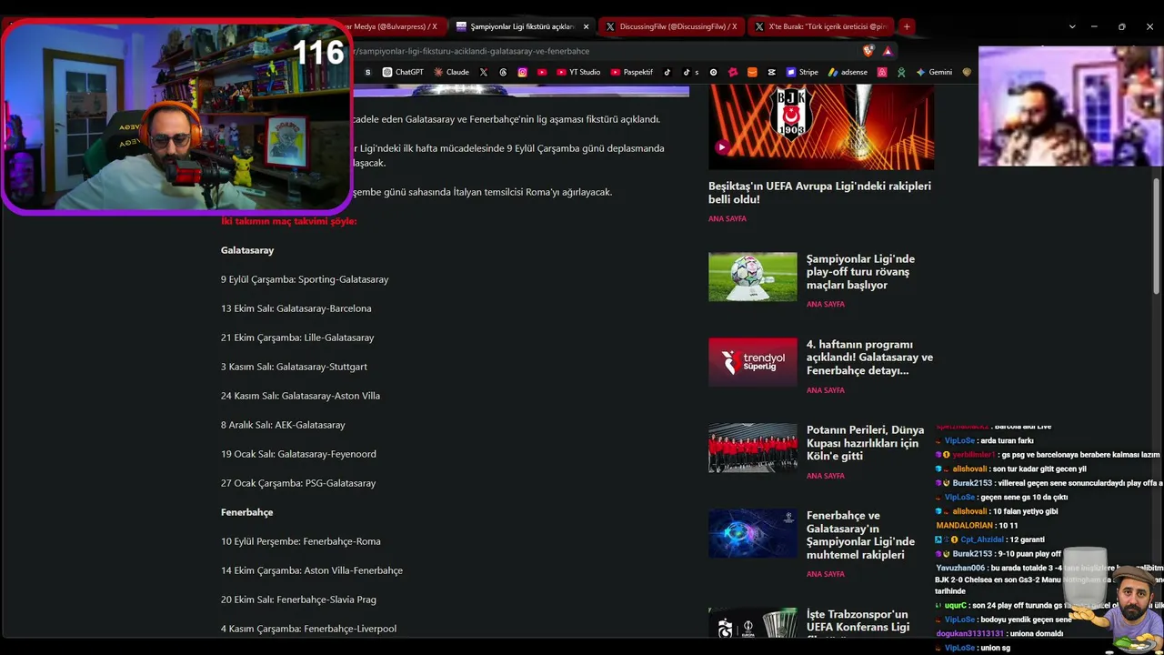Screen dimensions: 1164x655
Task: Open the Stripe bookmark
Action: [x=802, y=72]
